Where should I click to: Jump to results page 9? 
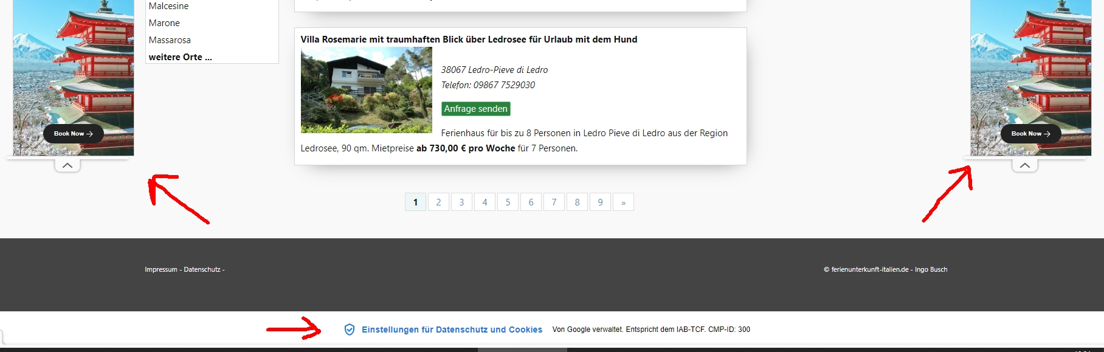click(600, 202)
